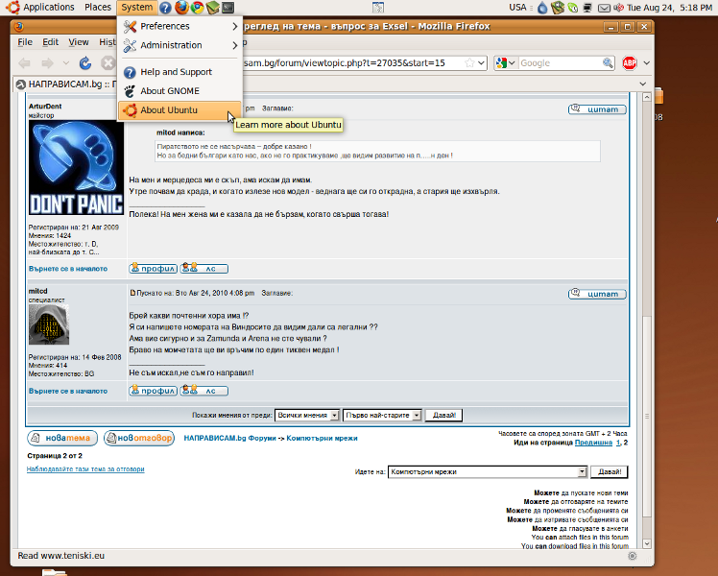
Task: Open the clock showing Tue Aug 24
Action: pos(669,8)
